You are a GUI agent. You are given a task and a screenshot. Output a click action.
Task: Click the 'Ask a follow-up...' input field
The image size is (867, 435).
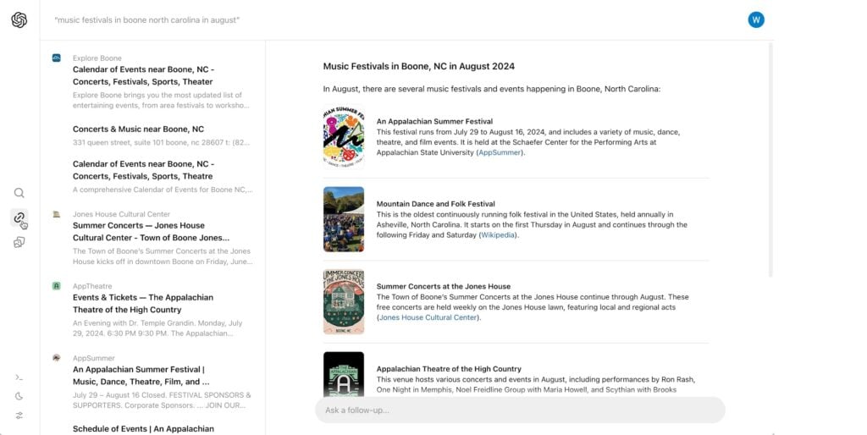tap(520, 410)
